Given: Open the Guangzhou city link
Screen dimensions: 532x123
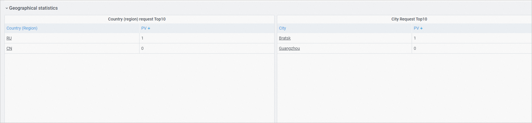Looking at the screenshot, I should click(x=289, y=48).
